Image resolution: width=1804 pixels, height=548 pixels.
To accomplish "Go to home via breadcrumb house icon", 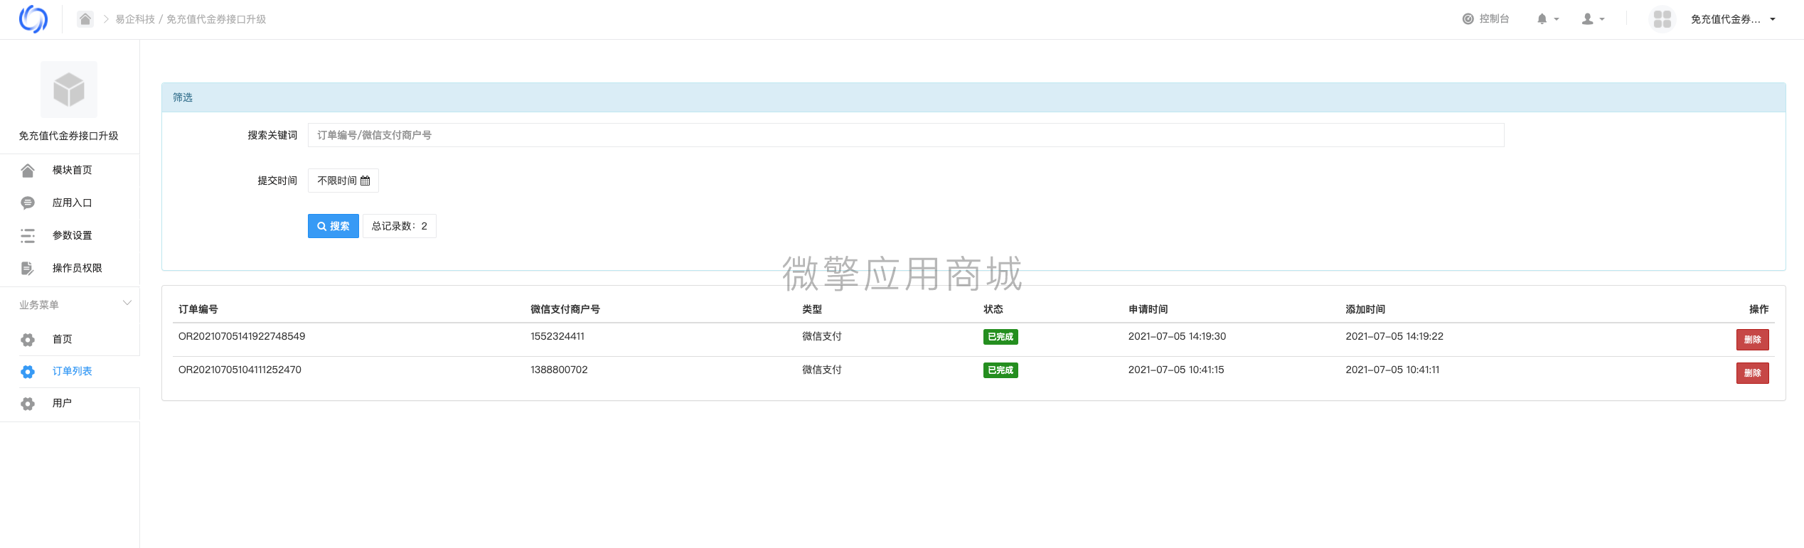I will click(85, 19).
